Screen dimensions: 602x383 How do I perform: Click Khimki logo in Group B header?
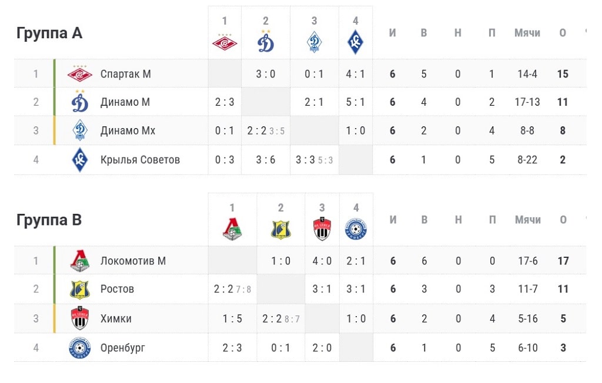pos(322,229)
